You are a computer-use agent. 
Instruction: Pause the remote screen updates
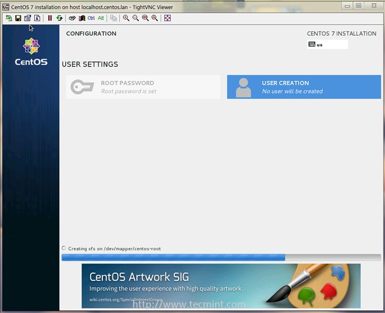click(50, 18)
